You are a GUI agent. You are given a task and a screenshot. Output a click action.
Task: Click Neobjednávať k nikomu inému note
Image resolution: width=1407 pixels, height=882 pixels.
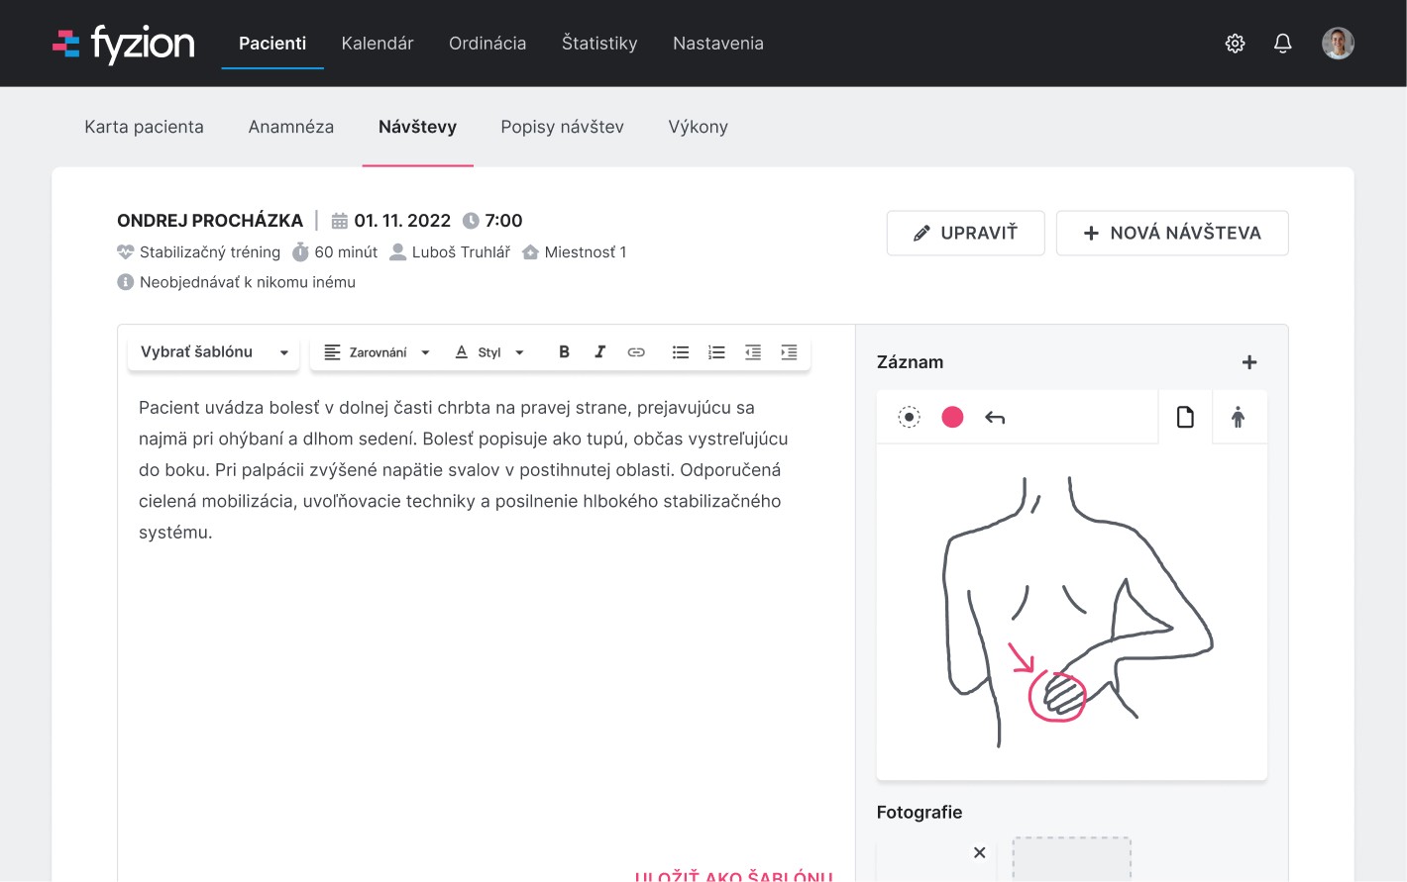click(x=248, y=282)
